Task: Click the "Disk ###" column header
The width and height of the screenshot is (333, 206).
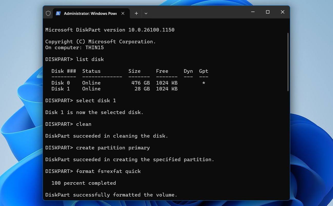Action: (64, 71)
